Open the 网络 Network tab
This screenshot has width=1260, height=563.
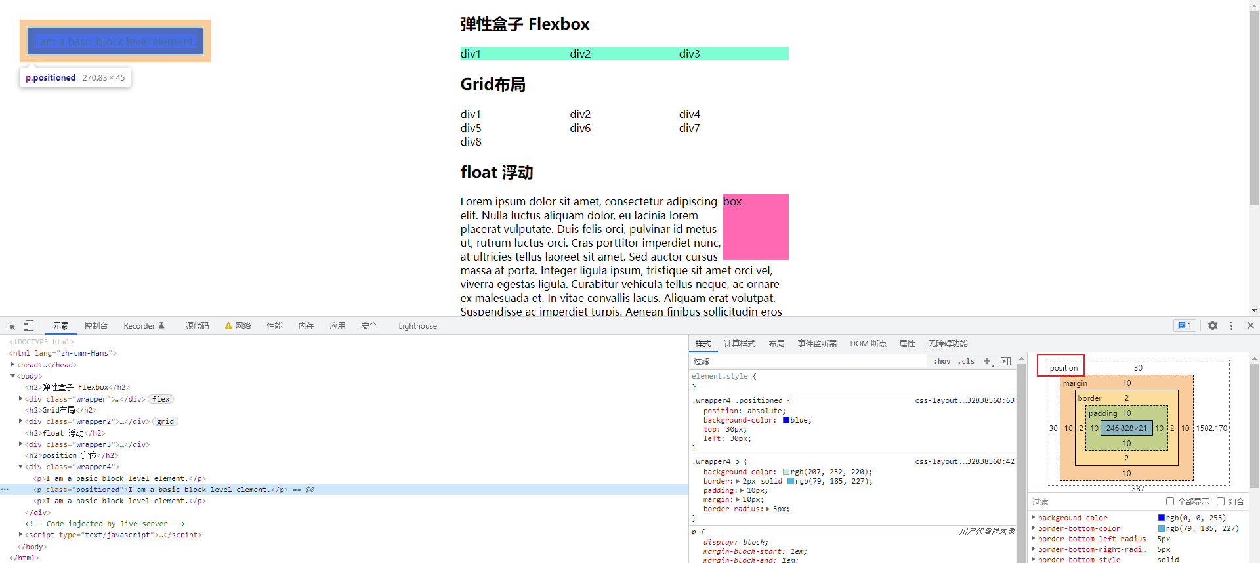tap(238, 325)
